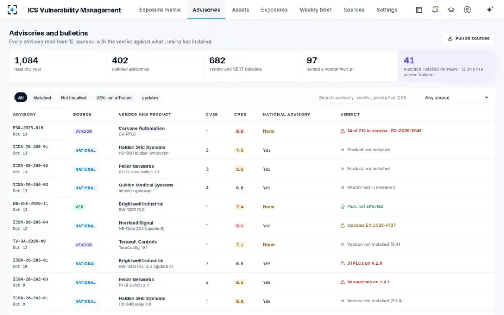This screenshot has height=315, width=504.
Task: Open advisory ICSA-26-283-01
Action: 31,260
